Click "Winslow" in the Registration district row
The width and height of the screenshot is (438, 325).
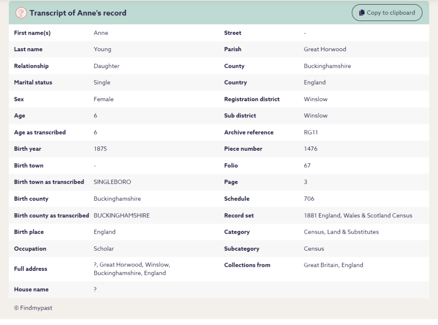[316, 99]
